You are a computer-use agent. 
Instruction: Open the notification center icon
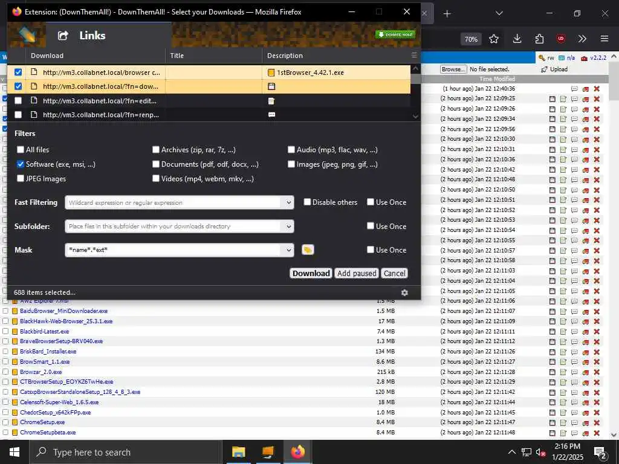tap(600, 453)
